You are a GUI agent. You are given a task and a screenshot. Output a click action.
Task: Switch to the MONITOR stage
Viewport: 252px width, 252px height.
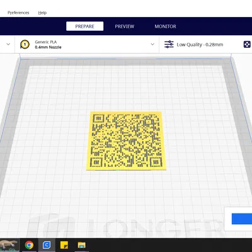[x=165, y=26]
